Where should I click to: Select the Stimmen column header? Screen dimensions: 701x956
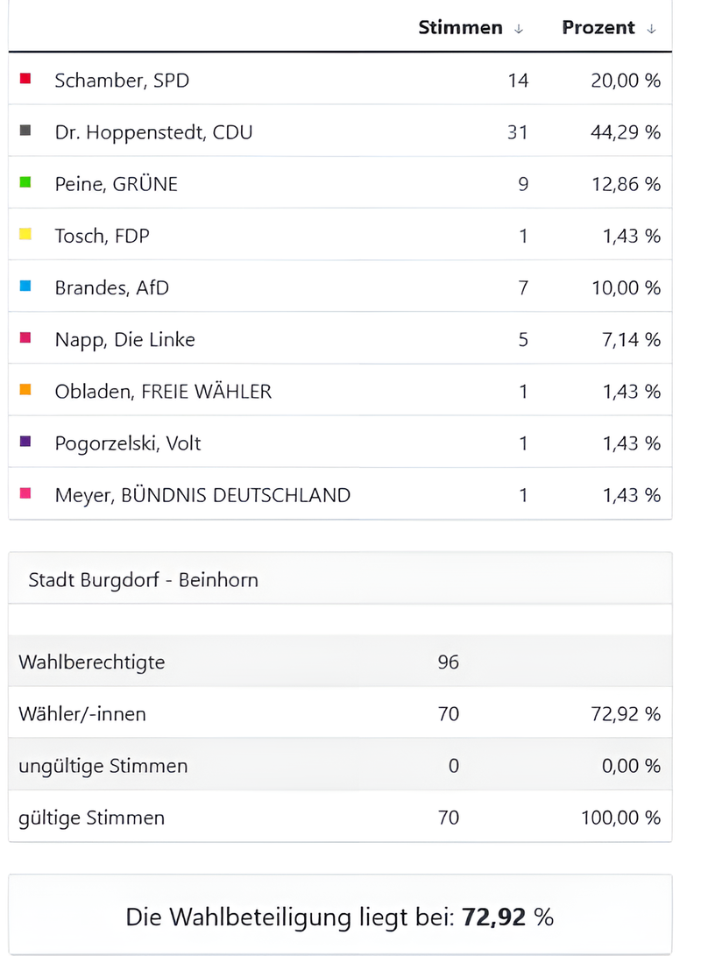460,27
